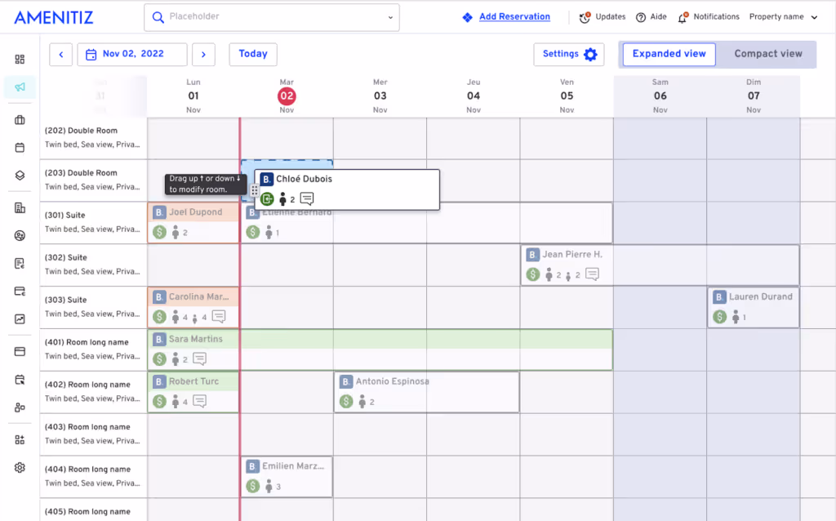Click the Ven 05 Nov day header
The image size is (836, 521).
click(567, 96)
